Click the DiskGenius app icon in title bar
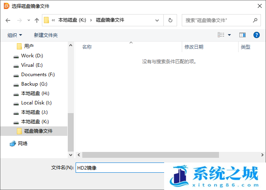 tap(6, 6)
